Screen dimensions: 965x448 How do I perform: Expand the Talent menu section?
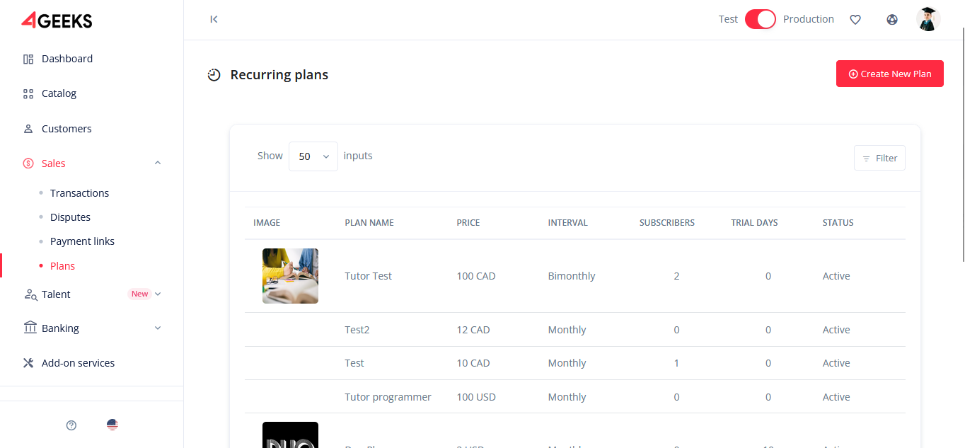pos(158,294)
